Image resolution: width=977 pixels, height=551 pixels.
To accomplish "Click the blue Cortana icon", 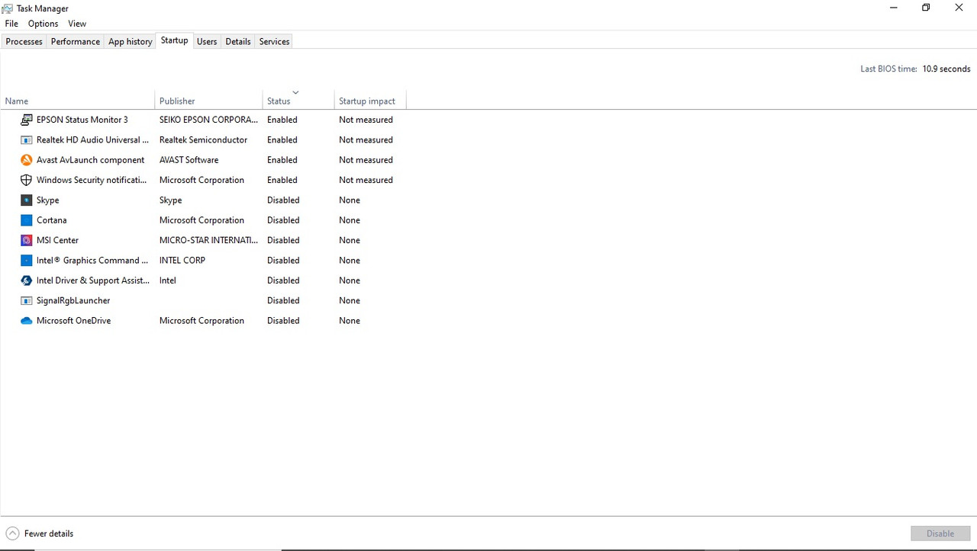I will coord(27,220).
